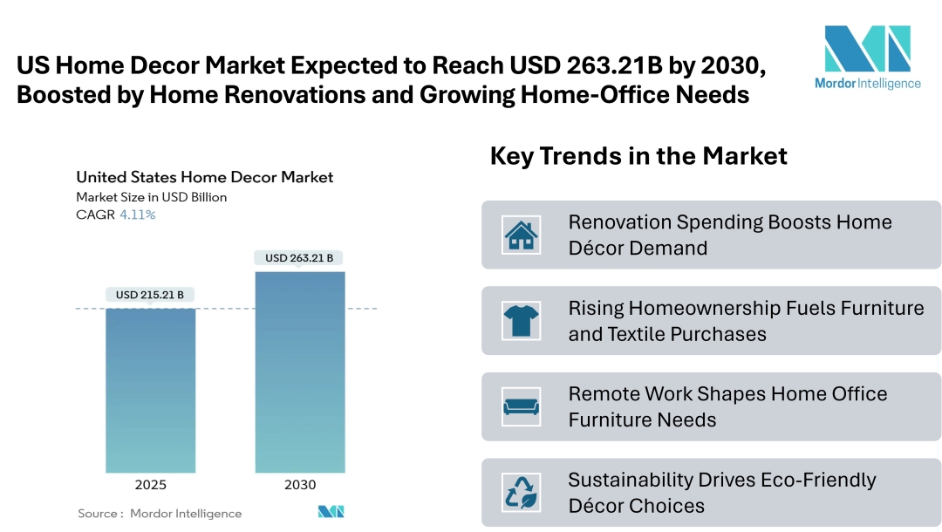This screenshot has width=942, height=532.
Task: Click the dashed reference line on the chart
Action: point(227,308)
